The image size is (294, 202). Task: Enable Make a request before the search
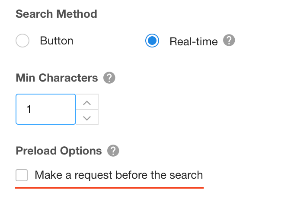point(22,175)
